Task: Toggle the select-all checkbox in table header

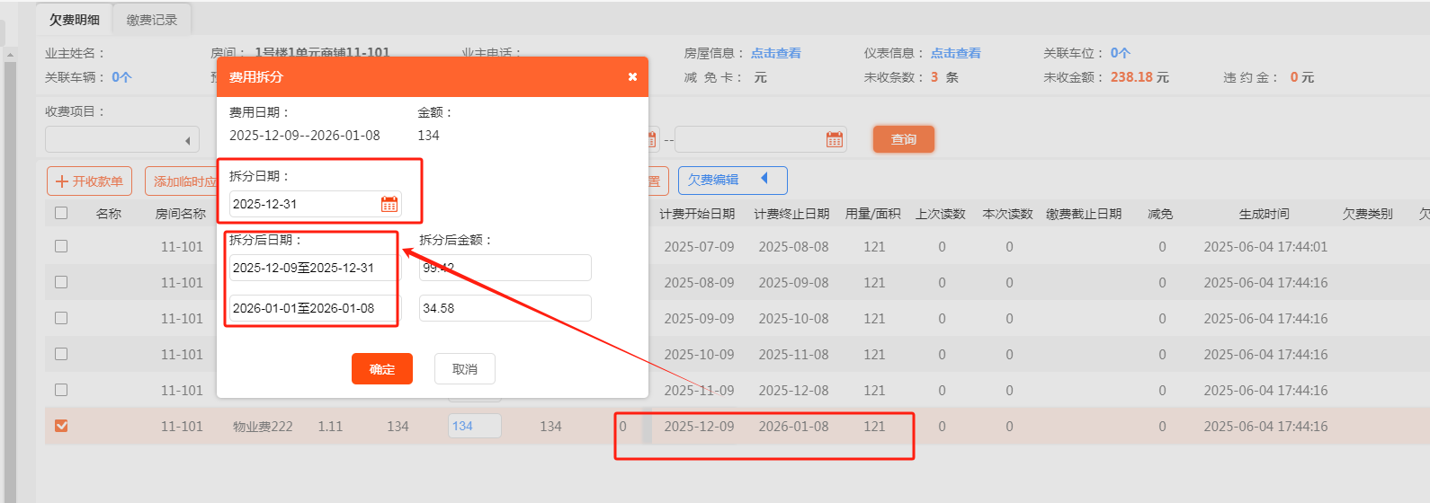Action: pos(61,213)
